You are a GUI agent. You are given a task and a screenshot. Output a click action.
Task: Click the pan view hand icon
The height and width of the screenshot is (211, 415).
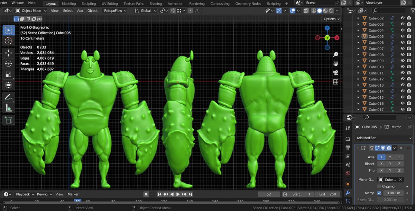335,64
